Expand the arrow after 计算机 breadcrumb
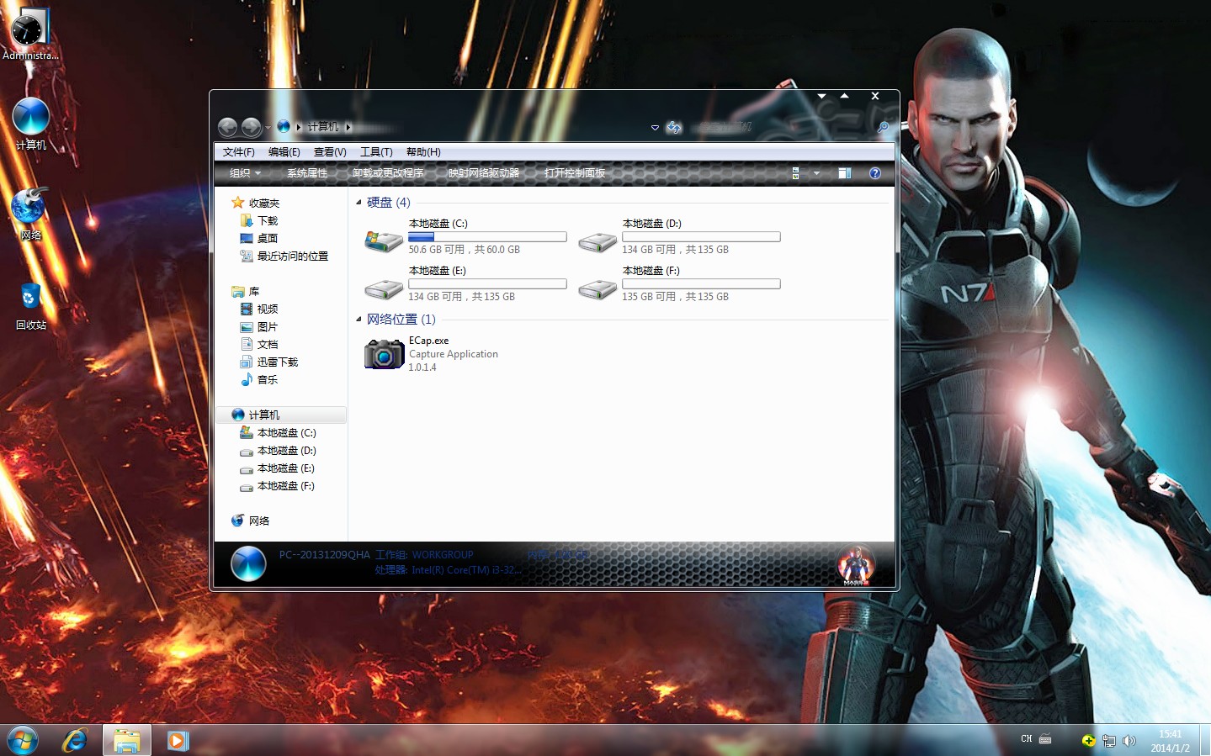 pyautogui.click(x=348, y=128)
